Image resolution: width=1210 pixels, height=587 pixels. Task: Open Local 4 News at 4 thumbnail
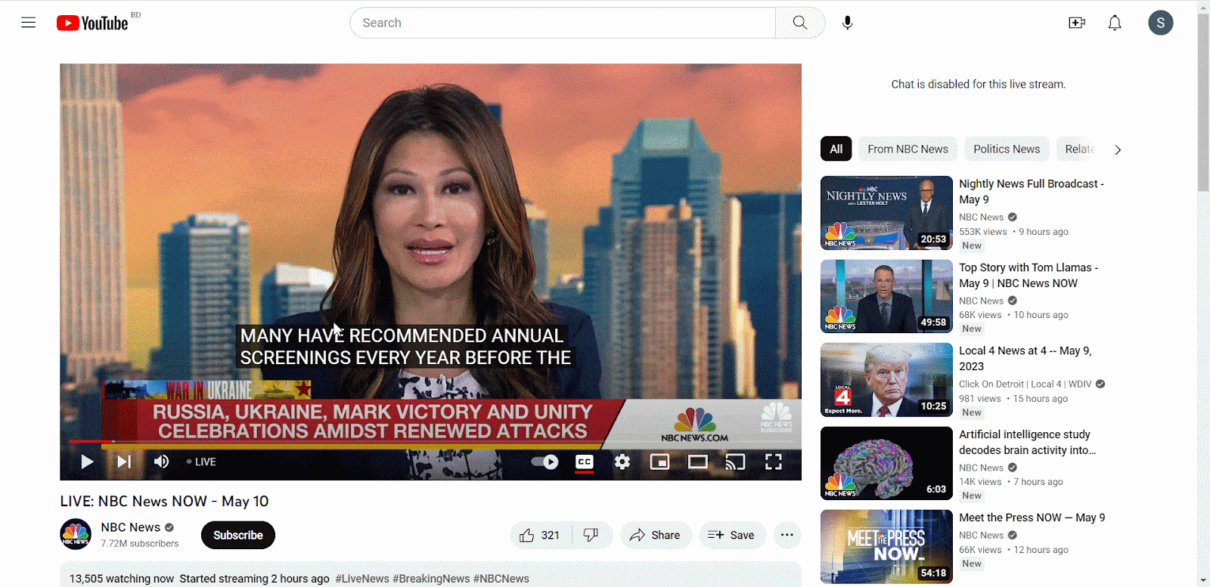[886, 380]
